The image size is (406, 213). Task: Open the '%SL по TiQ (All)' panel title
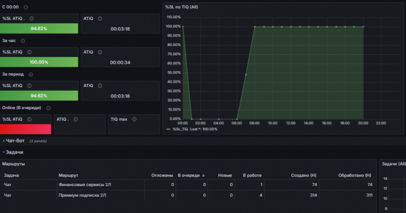click(x=181, y=7)
